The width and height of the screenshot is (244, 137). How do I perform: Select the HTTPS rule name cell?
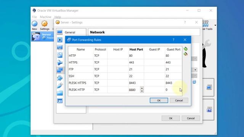click(x=81, y=62)
